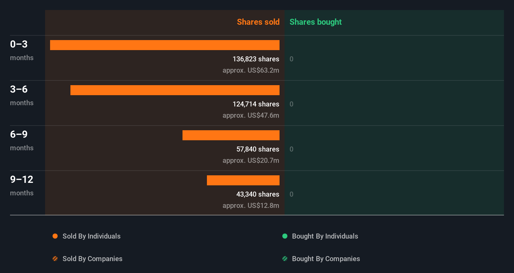This screenshot has width=514, height=273.
Task: Click the 6–9 months row label
Action: 22,140
